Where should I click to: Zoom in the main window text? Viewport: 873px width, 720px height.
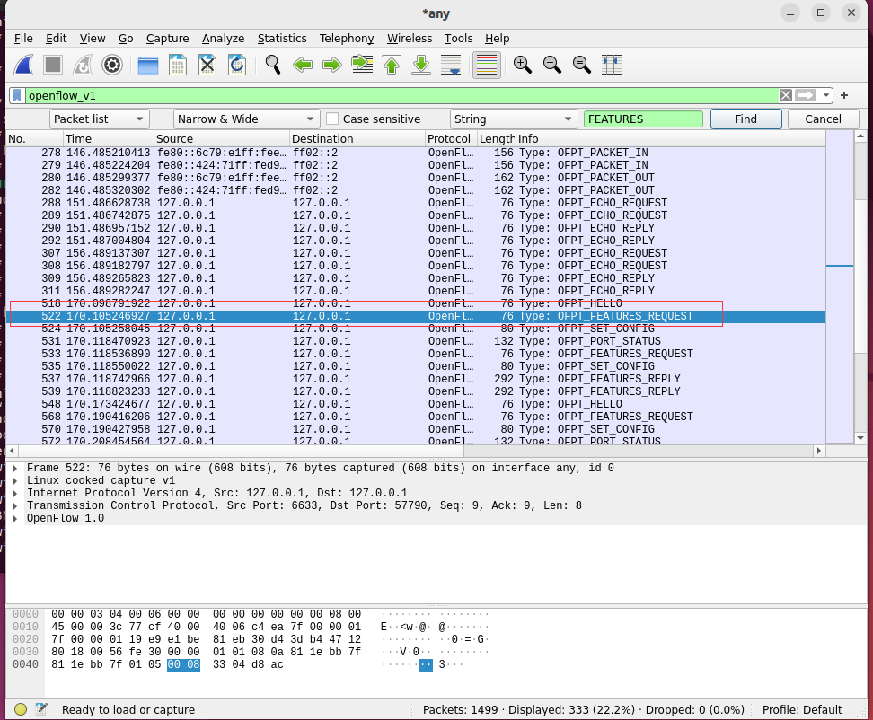tap(522, 66)
